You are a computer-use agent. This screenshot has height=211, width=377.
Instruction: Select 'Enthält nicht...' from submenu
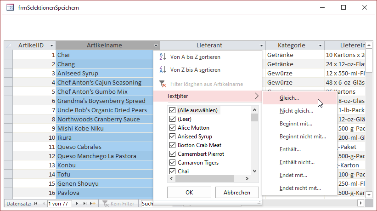click(x=297, y=162)
